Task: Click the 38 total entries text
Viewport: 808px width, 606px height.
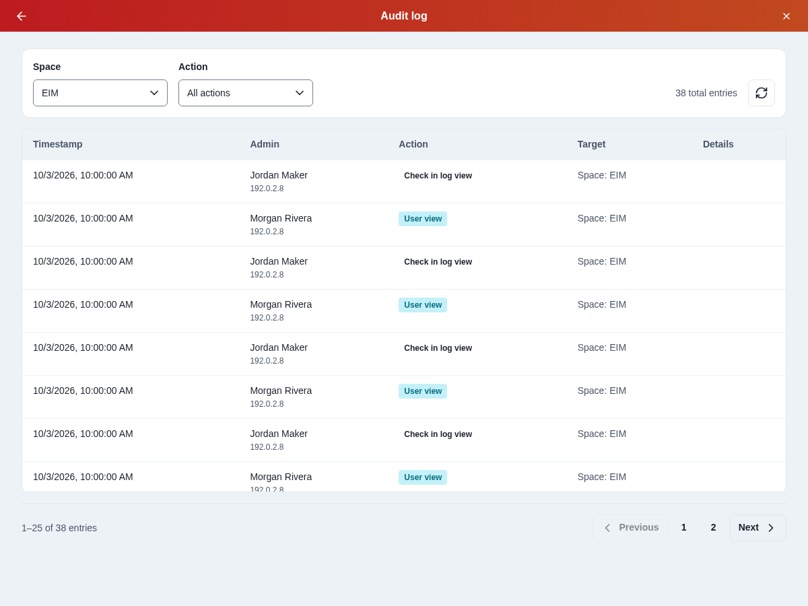Action: pos(706,93)
